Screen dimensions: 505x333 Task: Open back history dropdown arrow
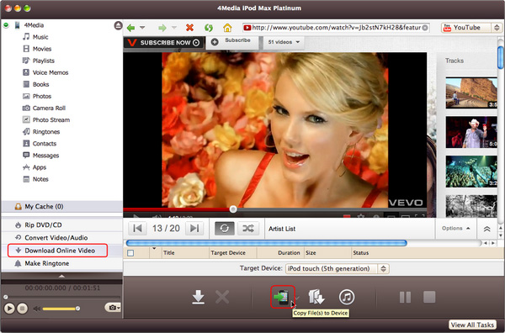point(142,28)
